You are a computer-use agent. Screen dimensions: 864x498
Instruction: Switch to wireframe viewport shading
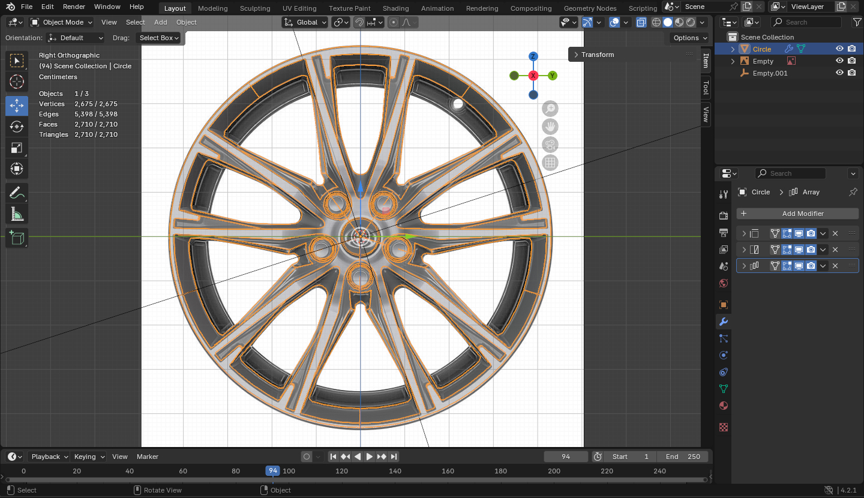[656, 22]
